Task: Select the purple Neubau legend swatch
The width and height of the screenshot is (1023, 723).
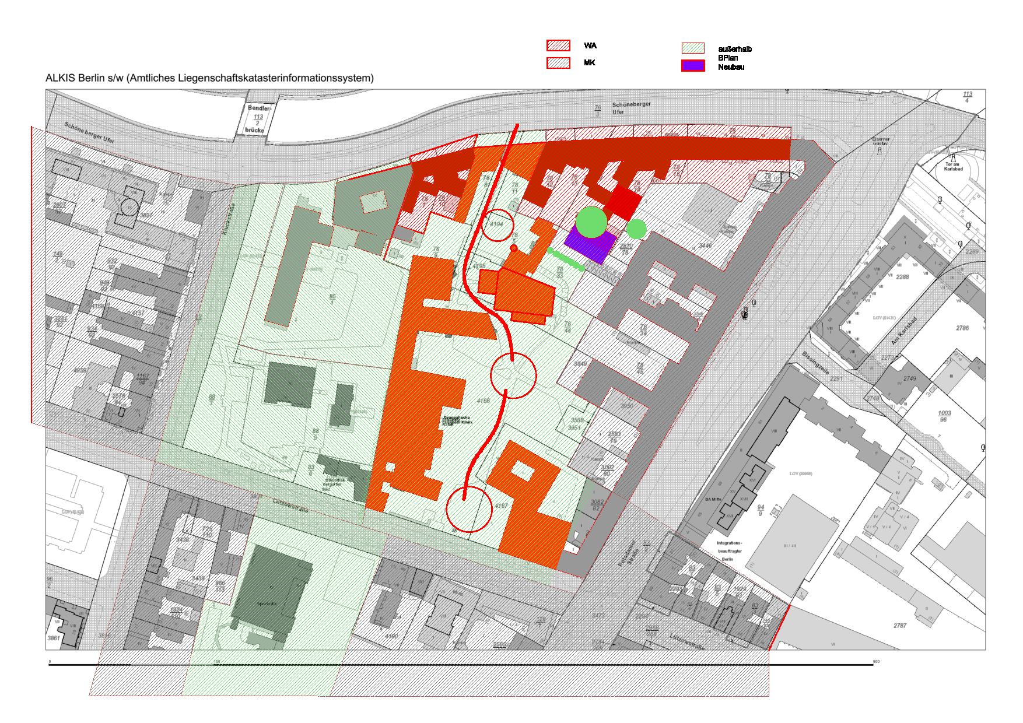Action: point(693,66)
